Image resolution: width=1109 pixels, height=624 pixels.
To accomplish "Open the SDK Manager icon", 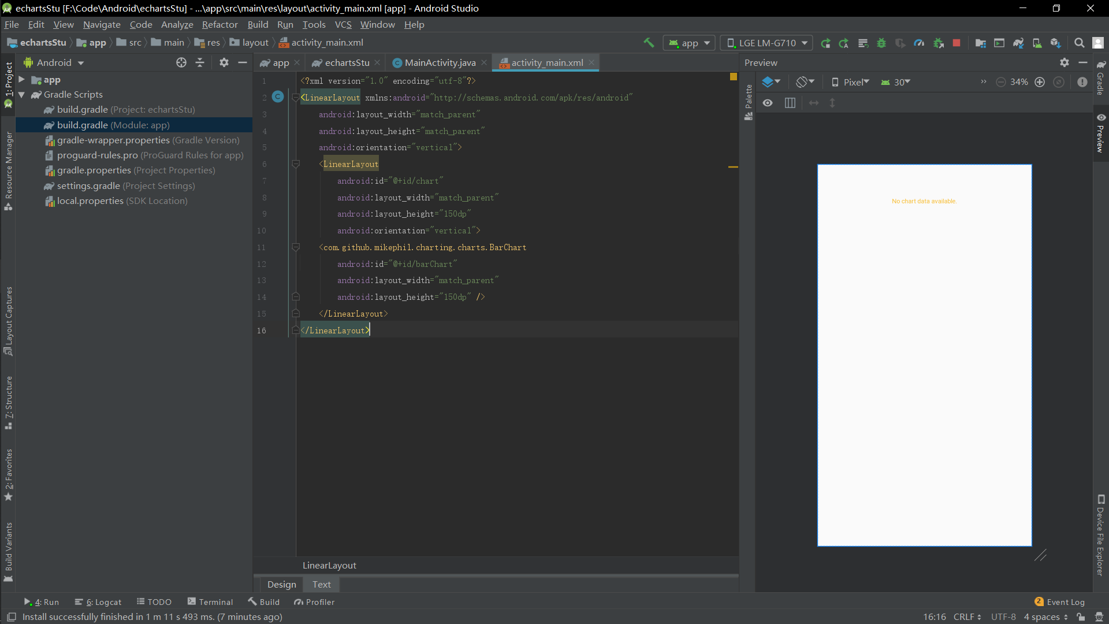I will point(1056,43).
